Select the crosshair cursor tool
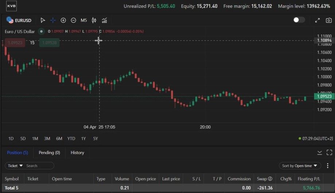335x193 pixels. point(53,20)
